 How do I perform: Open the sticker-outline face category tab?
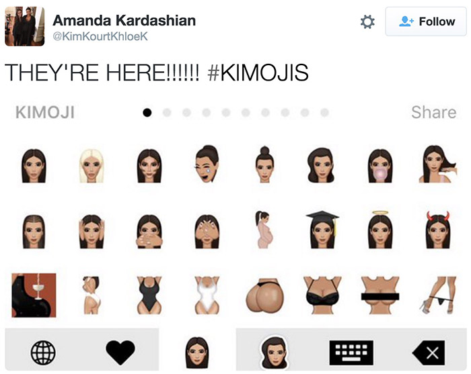pyautogui.click(x=275, y=353)
